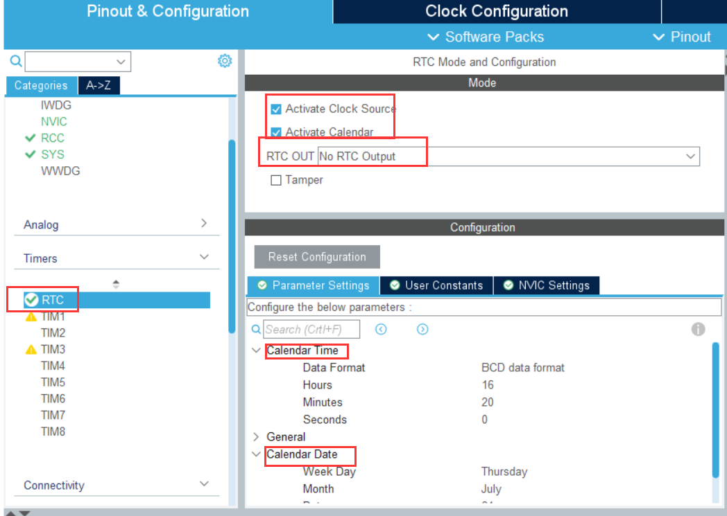Screen dimensions: 727x516
Task: Click the TIM3 warning triangle icon
Action: (31, 350)
